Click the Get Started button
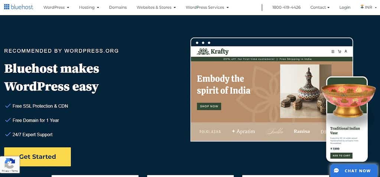 38,157
